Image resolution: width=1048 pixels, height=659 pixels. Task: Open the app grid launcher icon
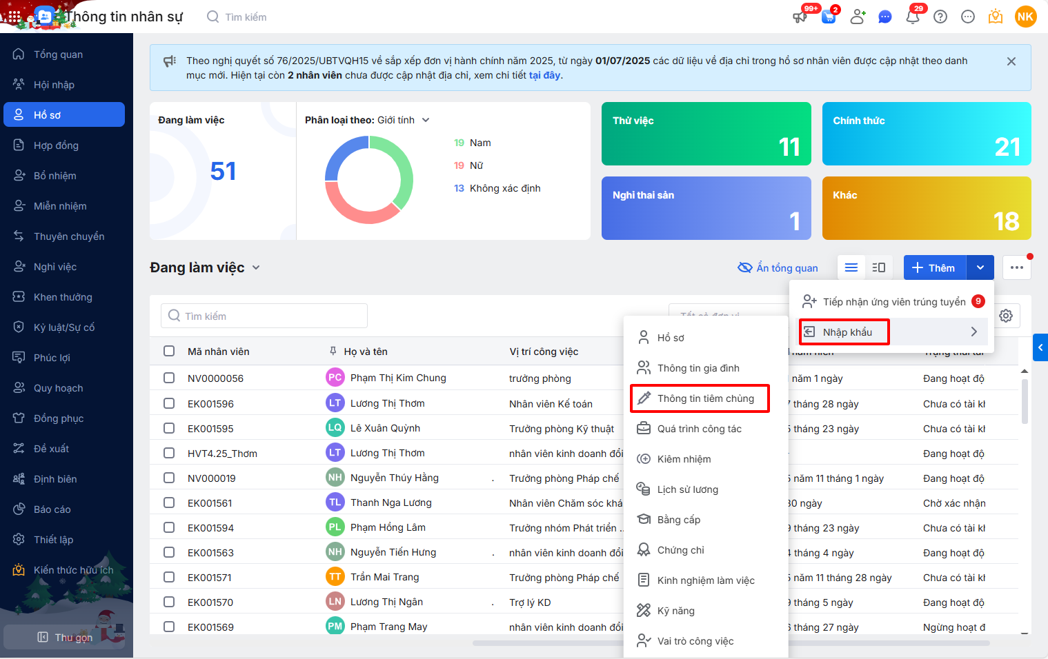14,17
